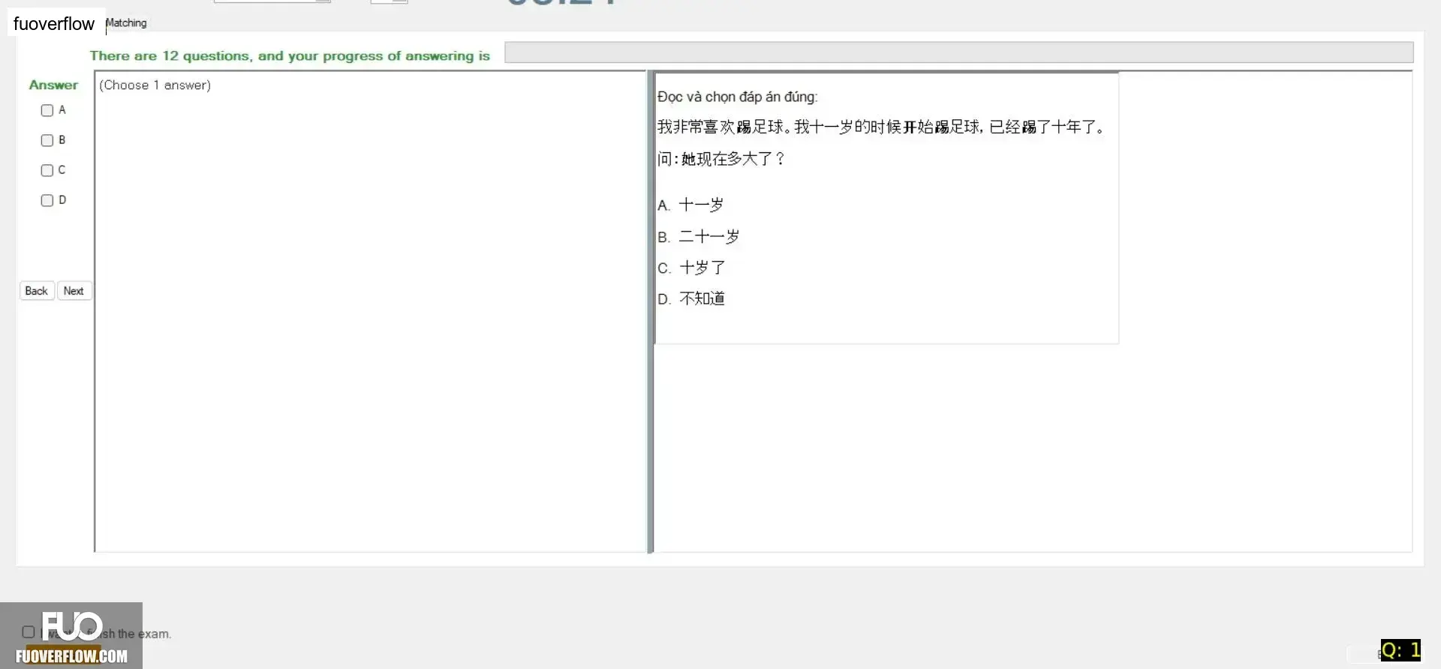Image resolution: width=1441 pixels, height=669 pixels.
Task: Click the fuoverflow title label
Action: point(54,24)
